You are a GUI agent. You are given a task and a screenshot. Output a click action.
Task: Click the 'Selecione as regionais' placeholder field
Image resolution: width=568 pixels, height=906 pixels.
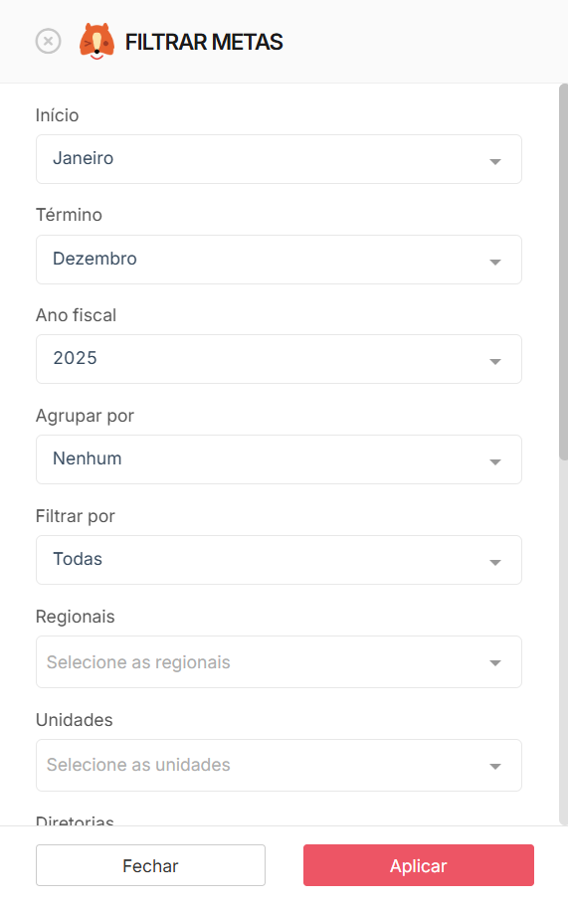click(279, 661)
